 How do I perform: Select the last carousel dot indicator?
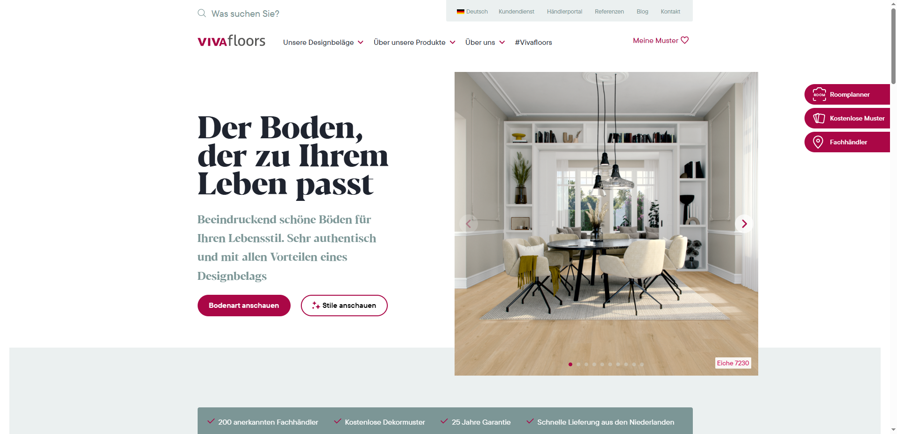click(x=642, y=364)
